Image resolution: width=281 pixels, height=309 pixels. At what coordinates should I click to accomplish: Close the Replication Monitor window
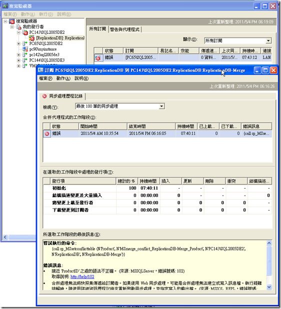click(273, 6)
